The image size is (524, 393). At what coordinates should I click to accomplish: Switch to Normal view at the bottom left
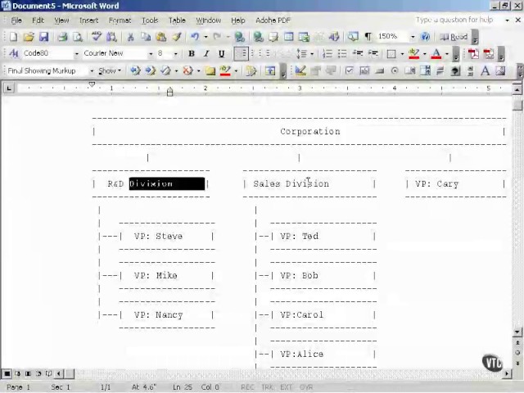[7, 373]
